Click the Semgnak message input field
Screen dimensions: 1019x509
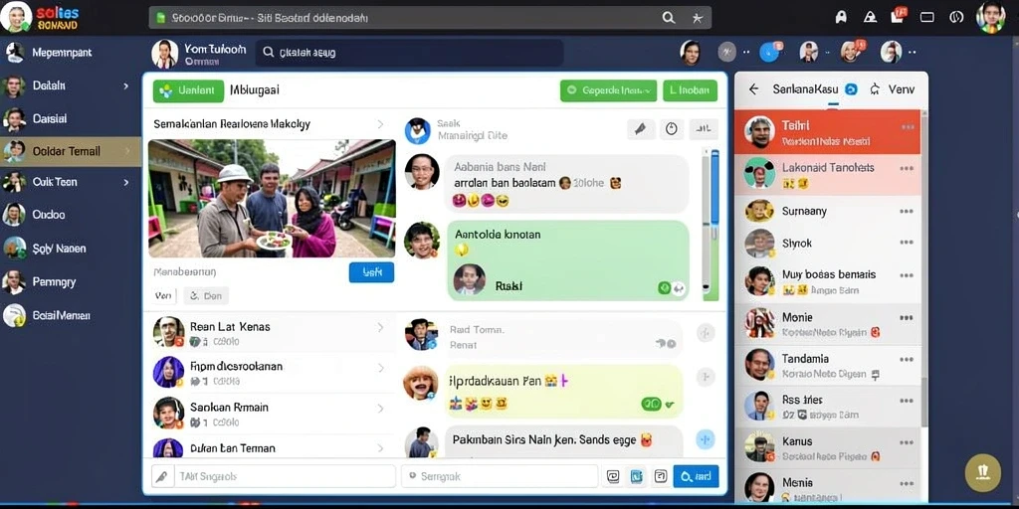(500, 476)
